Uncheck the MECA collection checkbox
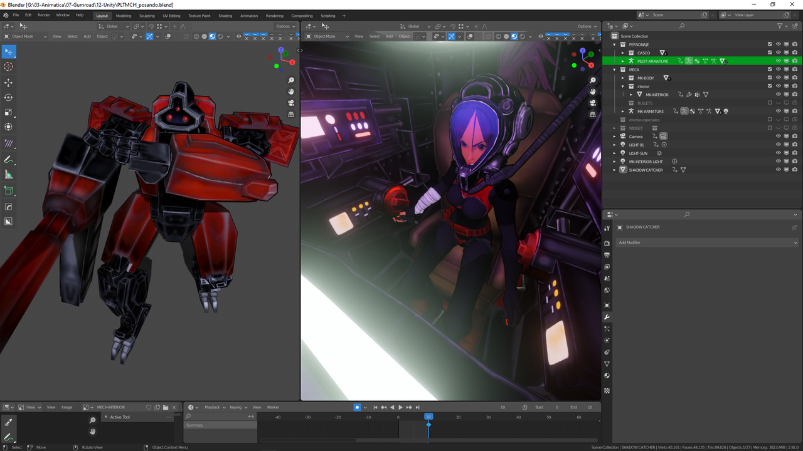Viewport: 803px width, 451px height. pyautogui.click(x=769, y=70)
